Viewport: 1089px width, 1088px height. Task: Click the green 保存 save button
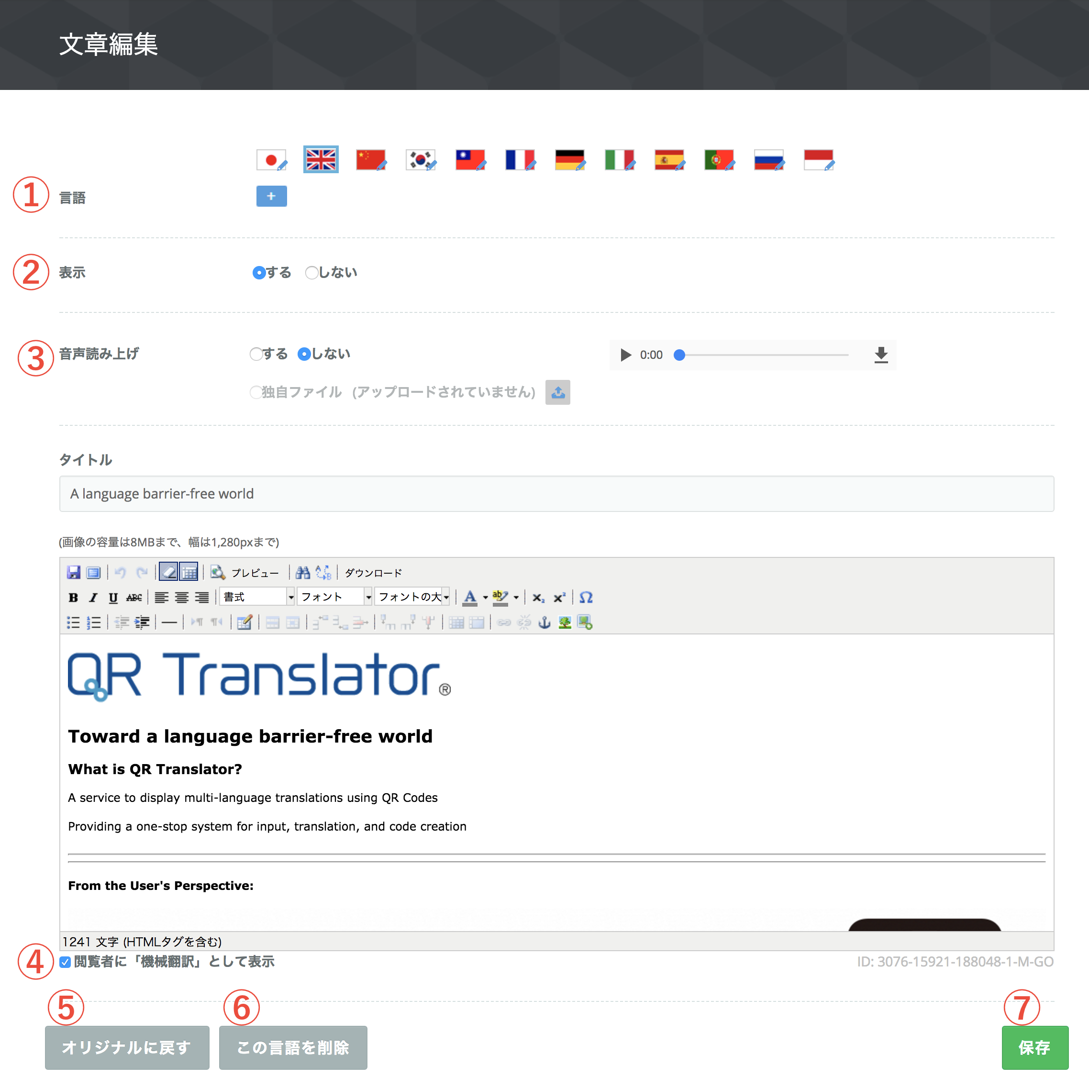[x=1035, y=1047]
